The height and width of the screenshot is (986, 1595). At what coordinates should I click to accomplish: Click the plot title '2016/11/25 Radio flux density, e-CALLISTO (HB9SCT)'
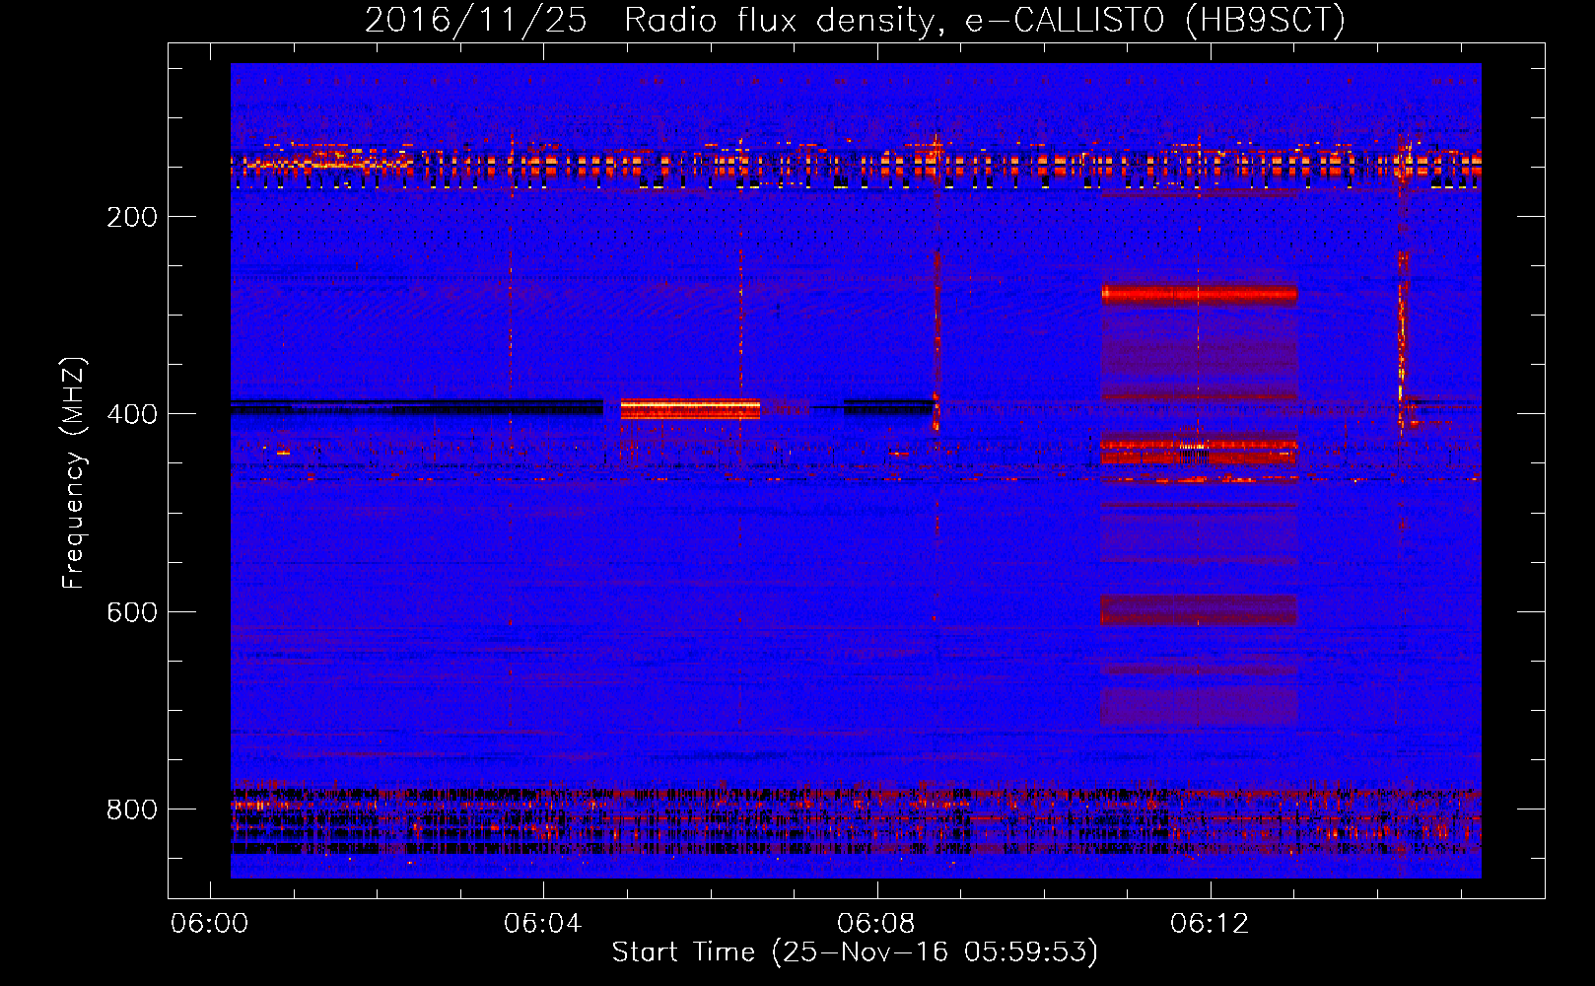tap(855, 20)
